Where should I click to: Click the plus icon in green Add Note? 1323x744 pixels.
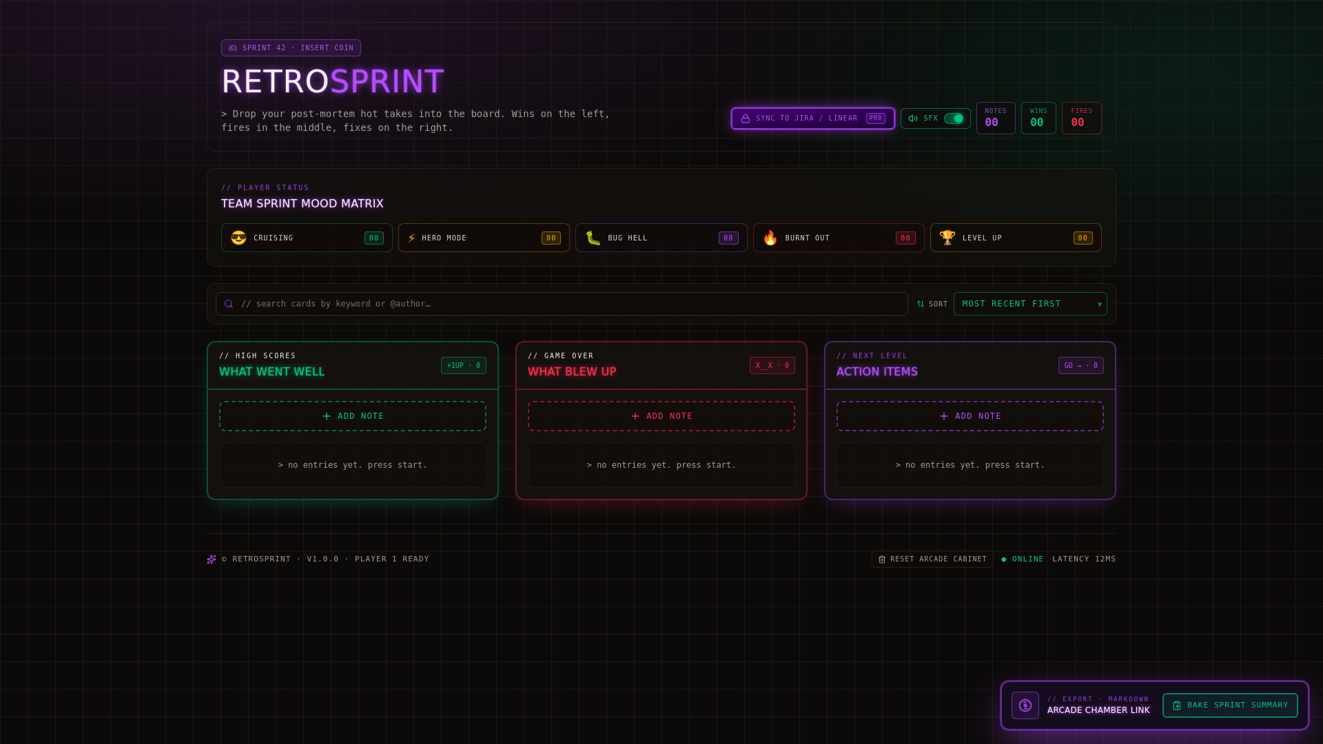point(327,416)
